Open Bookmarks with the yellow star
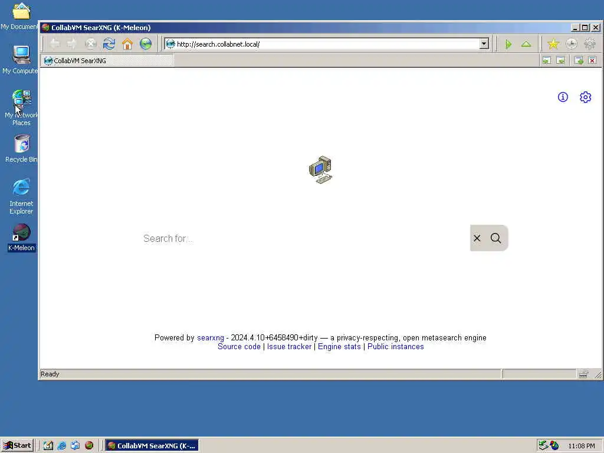Viewport: 604px width, 453px height. [553, 44]
